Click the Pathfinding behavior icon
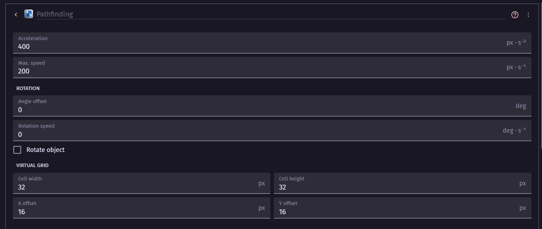 click(28, 14)
